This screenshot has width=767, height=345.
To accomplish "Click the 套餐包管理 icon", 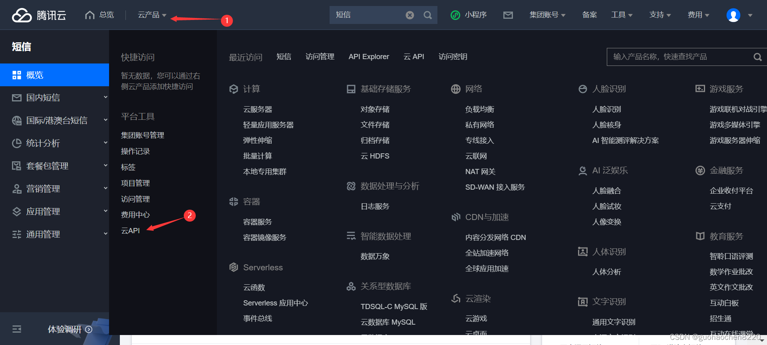I will point(17,166).
